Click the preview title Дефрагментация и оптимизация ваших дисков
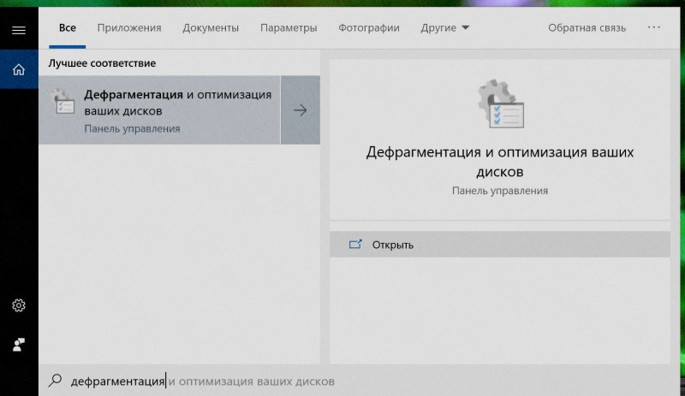Viewport: 685px width, 396px height. pyautogui.click(x=500, y=162)
